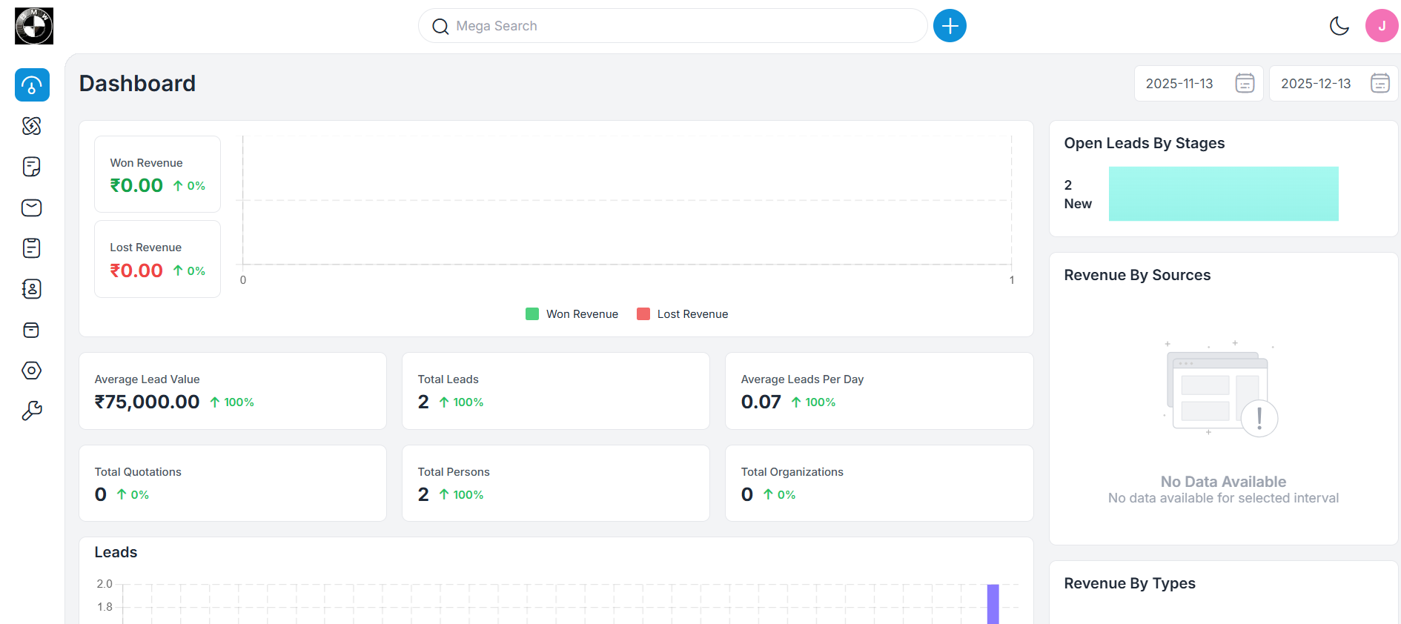The width and height of the screenshot is (1401, 624).
Task: Open the Contacts sidebar icon
Action: (x=32, y=289)
